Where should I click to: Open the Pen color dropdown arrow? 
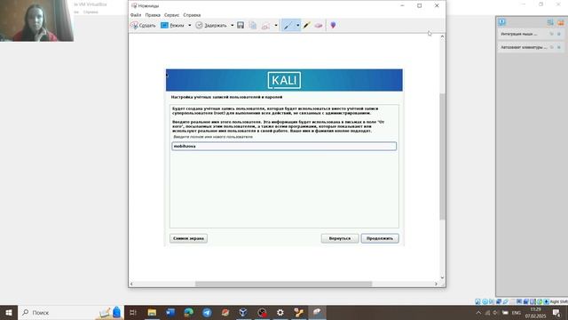298,26
